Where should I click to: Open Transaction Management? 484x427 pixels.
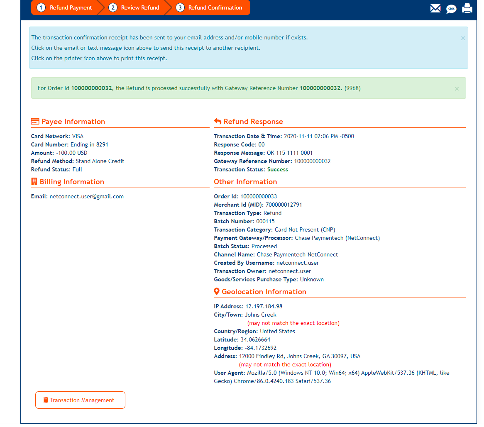click(x=80, y=400)
